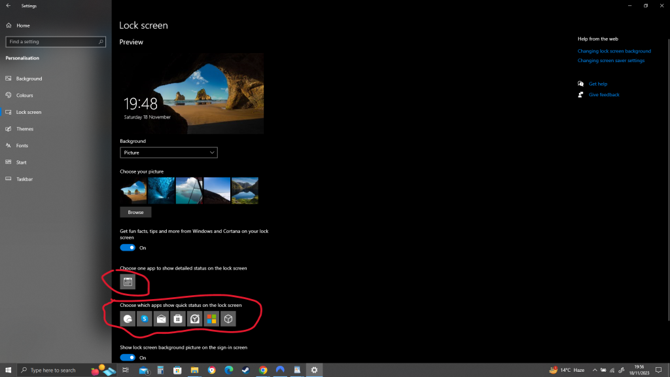Click the Give feedback link

click(x=603, y=95)
